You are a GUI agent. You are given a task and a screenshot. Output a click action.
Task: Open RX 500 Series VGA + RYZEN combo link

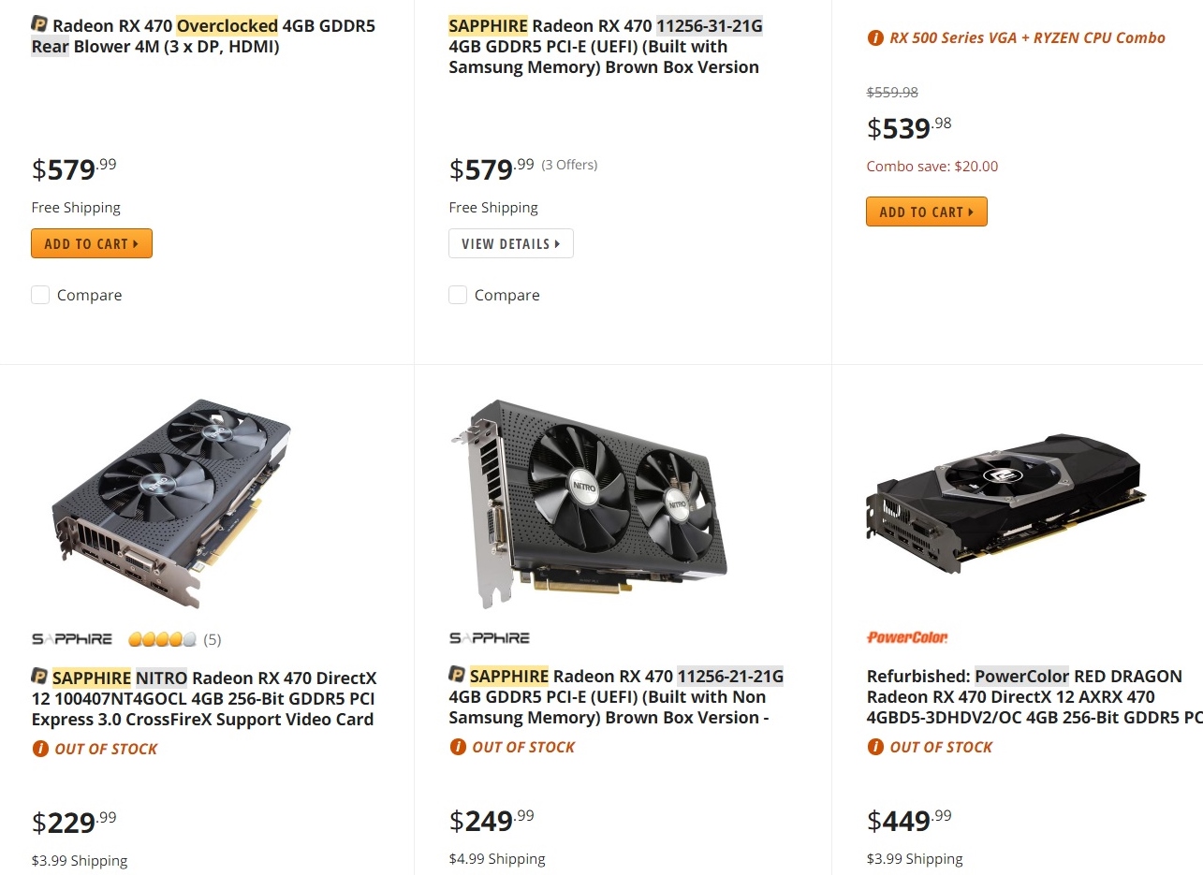click(1027, 38)
